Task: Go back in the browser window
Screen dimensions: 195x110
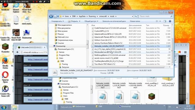Action: click(x=18, y=52)
